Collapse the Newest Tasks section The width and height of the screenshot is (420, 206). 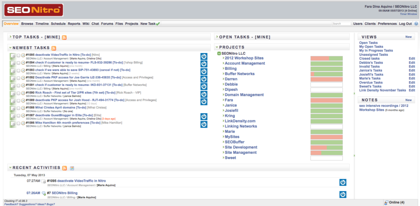10,48
